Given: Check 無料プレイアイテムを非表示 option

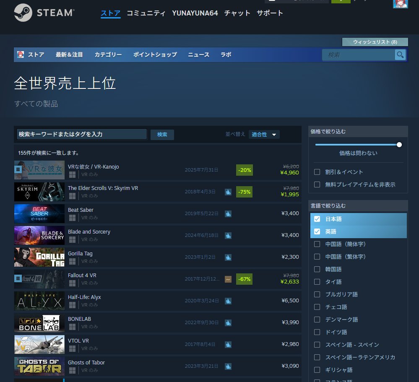Looking at the screenshot, I should (x=317, y=185).
